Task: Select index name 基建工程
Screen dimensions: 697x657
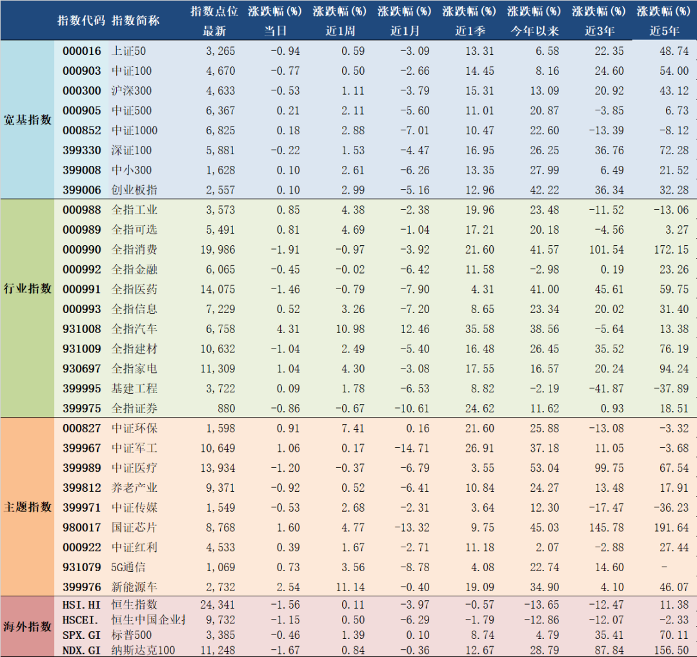Action: pos(134,389)
